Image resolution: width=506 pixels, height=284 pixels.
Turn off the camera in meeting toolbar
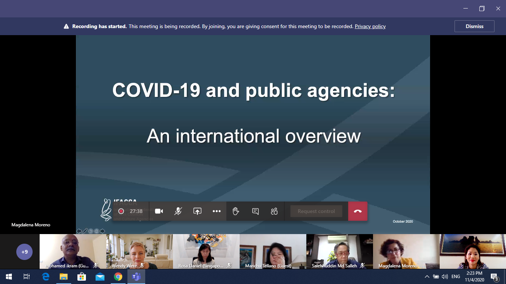(159, 211)
